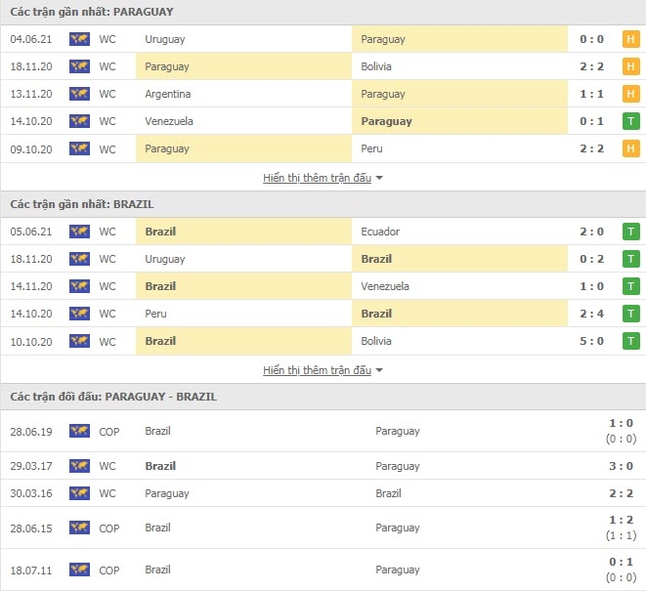Screen dimensions: 646x591
Task: Click the orange H badge on Paraguay–Bolivia row
Action: click(x=630, y=66)
